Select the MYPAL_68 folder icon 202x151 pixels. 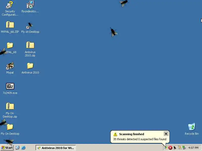(x=10, y=45)
